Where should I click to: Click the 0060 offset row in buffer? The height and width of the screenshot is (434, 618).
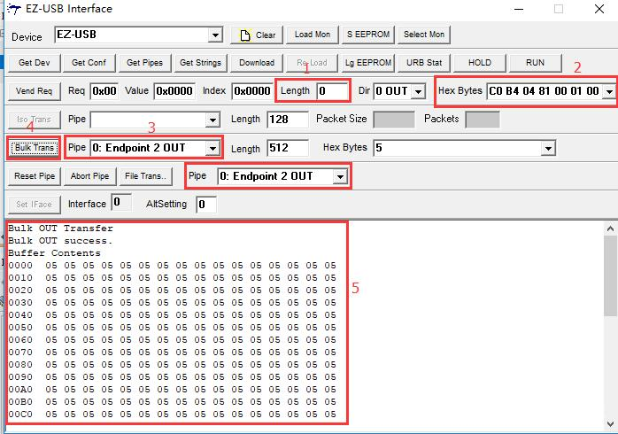click(173, 339)
